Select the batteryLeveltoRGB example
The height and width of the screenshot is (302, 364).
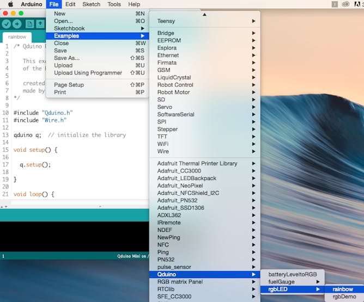pyautogui.click(x=293, y=274)
